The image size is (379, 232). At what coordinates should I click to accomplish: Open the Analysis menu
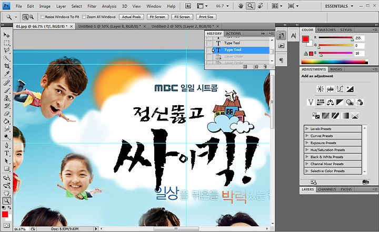click(x=109, y=6)
